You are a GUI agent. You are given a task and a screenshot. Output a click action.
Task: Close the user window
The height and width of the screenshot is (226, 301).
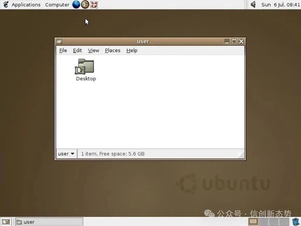(241, 41)
